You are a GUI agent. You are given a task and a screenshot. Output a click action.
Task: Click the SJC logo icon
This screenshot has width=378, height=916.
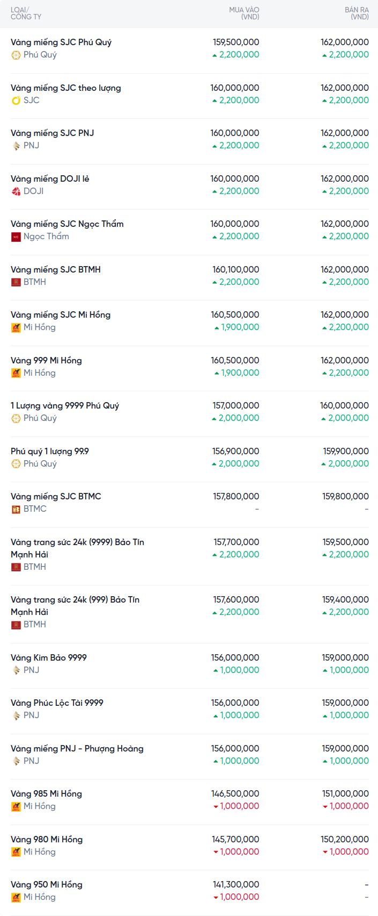pyautogui.click(x=16, y=101)
